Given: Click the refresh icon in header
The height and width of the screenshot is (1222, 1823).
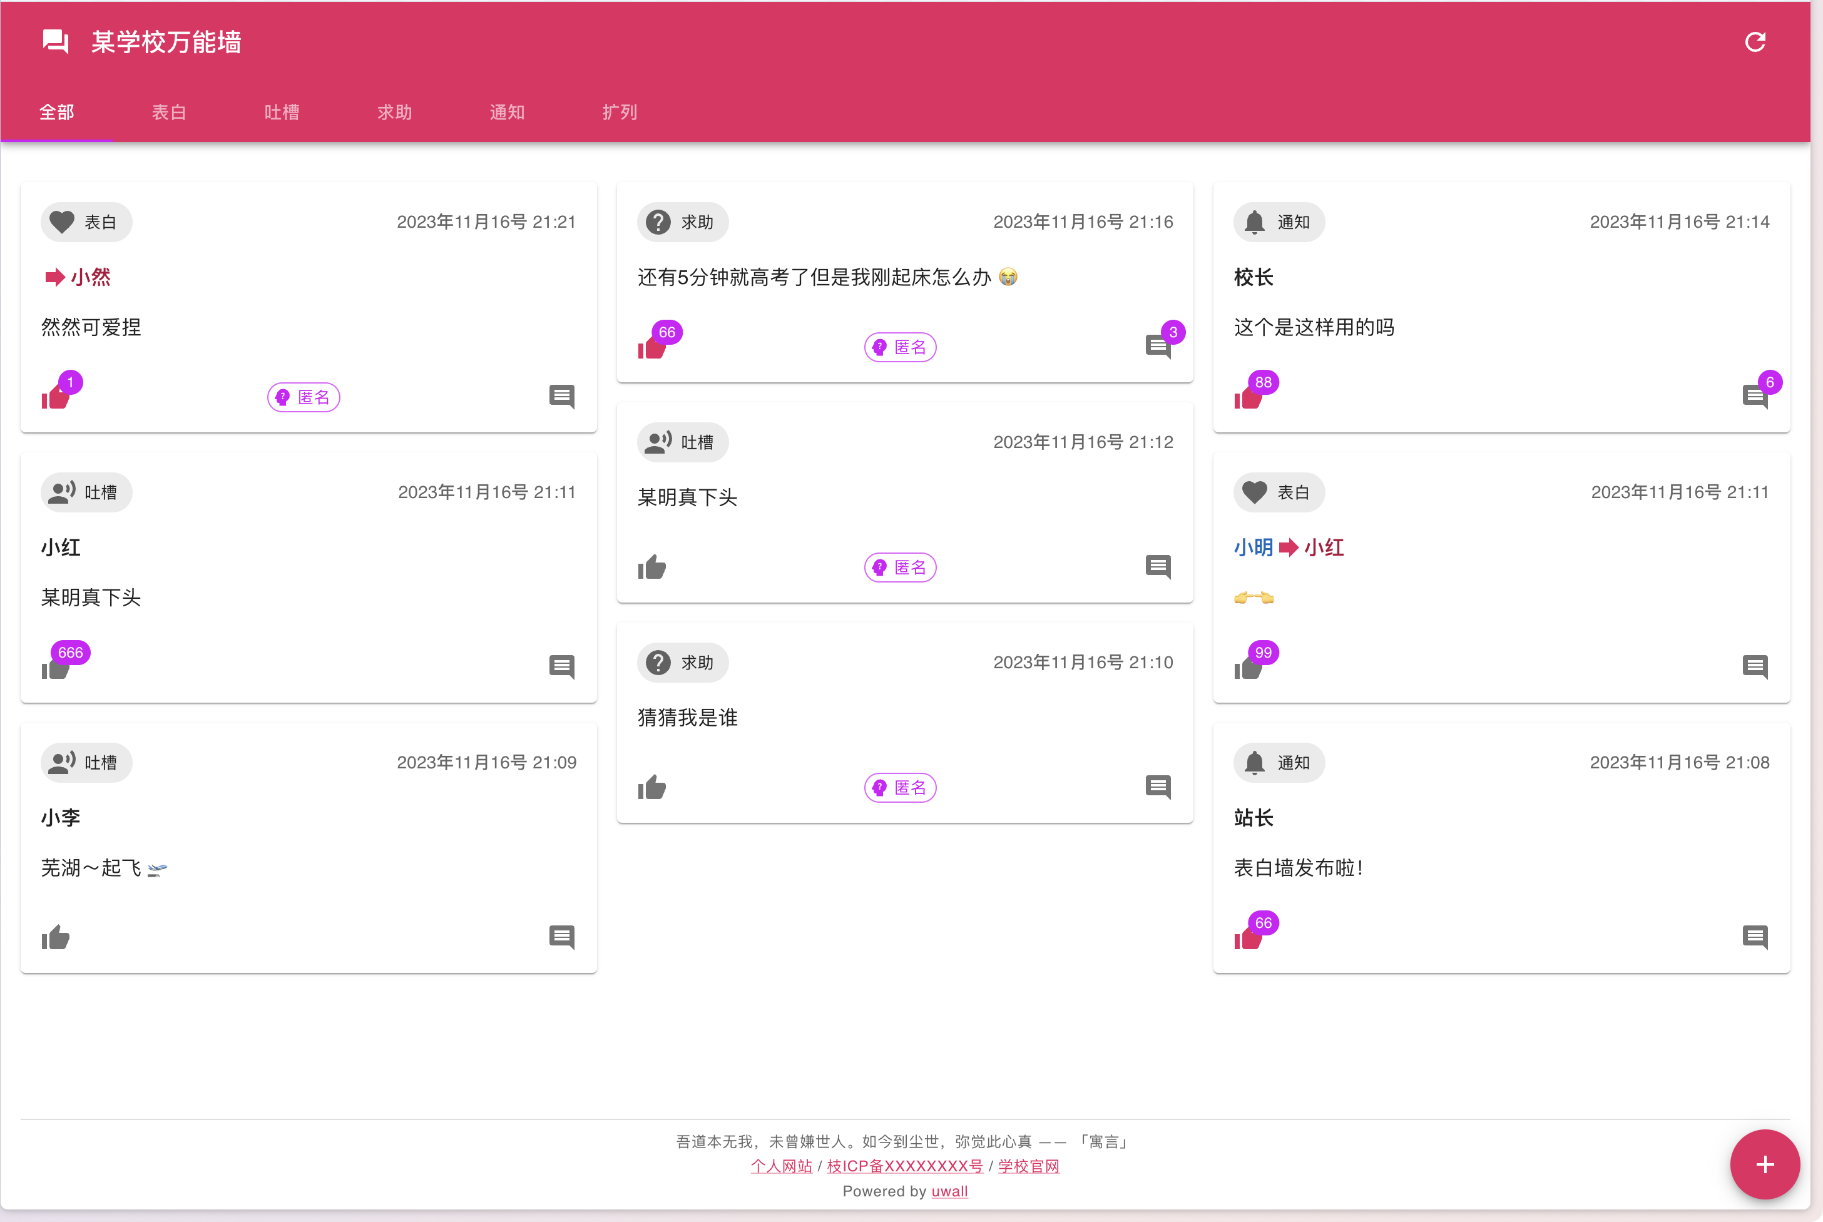Looking at the screenshot, I should [x=1754, y=42].
